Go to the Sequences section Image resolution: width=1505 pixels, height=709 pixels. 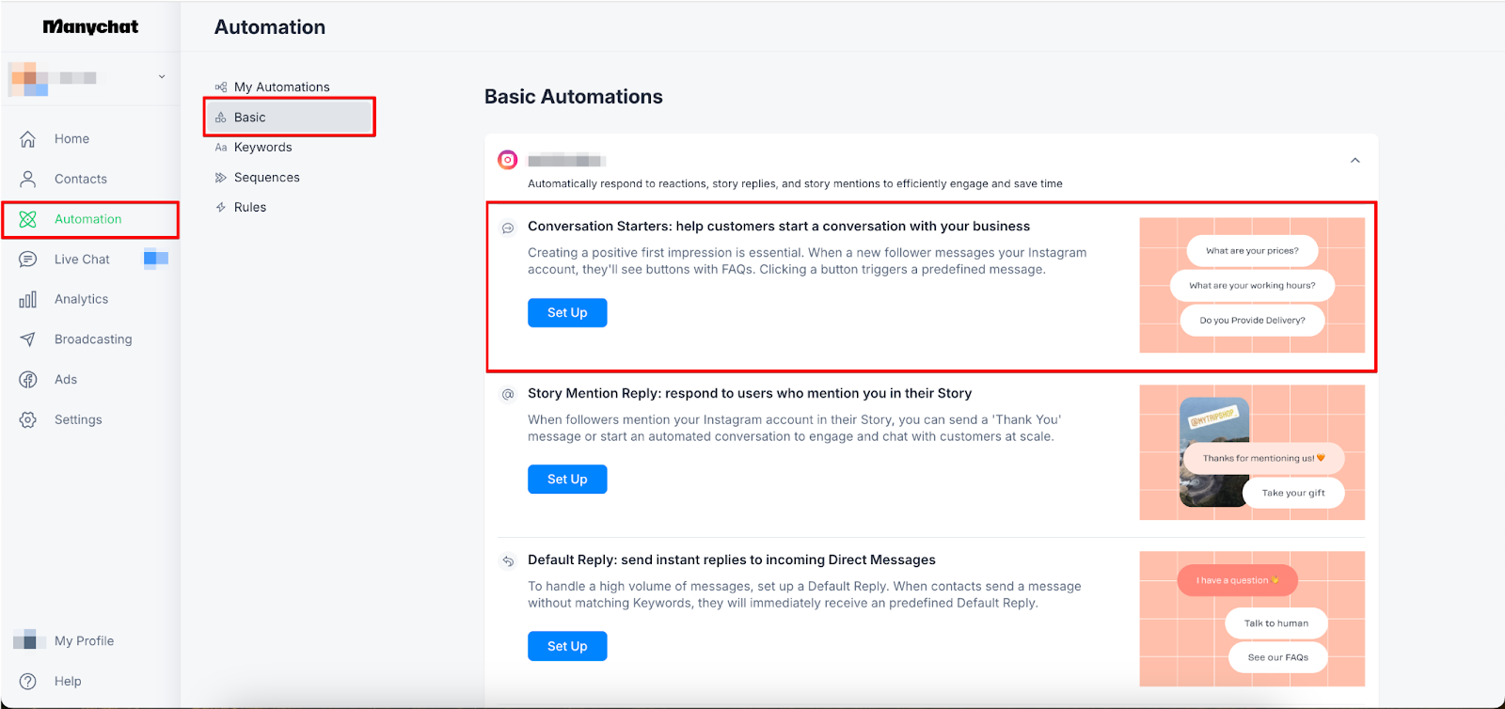pos(266,178)
